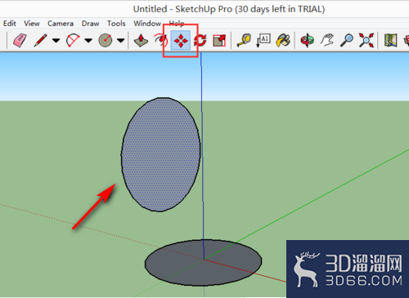
Task: Select the Rotate tool
Action: [200, 40]
